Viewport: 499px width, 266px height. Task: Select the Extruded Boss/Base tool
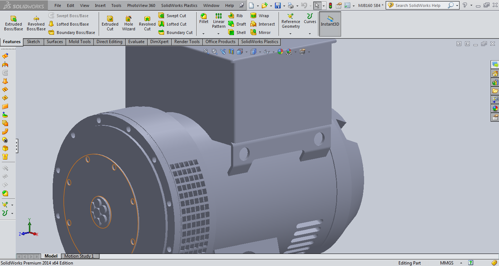click(14, 23)
